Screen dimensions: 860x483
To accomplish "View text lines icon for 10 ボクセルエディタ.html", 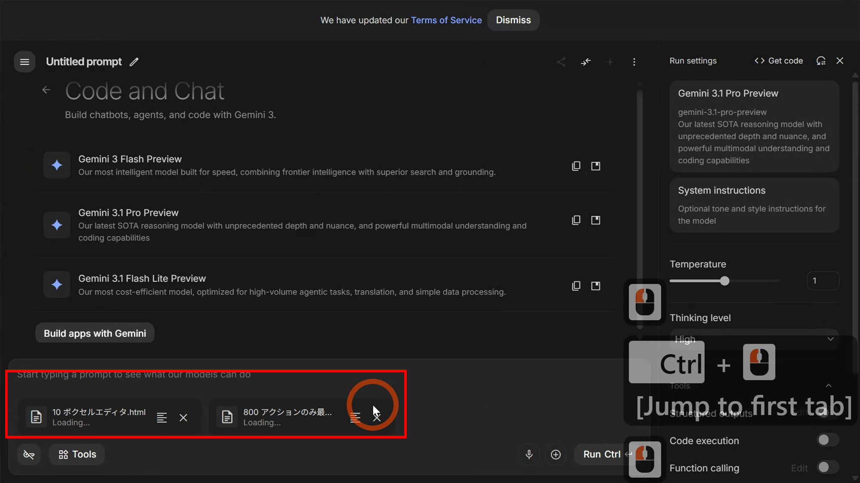I will (162, 418).
